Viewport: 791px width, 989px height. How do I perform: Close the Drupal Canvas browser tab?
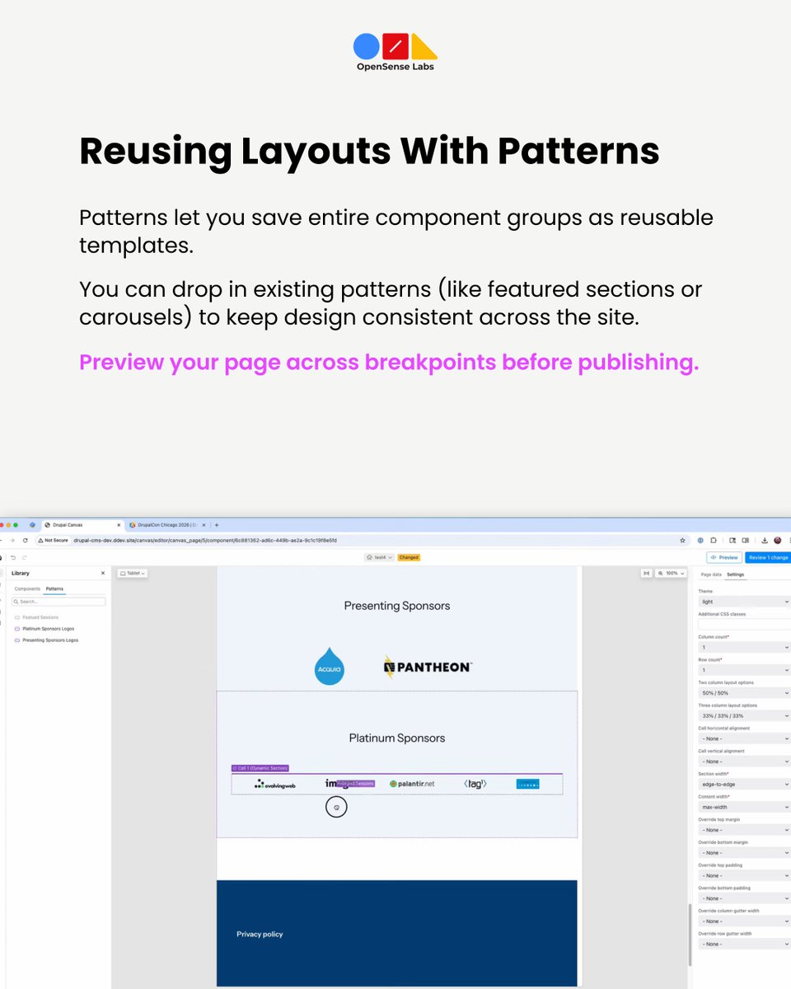119,525
